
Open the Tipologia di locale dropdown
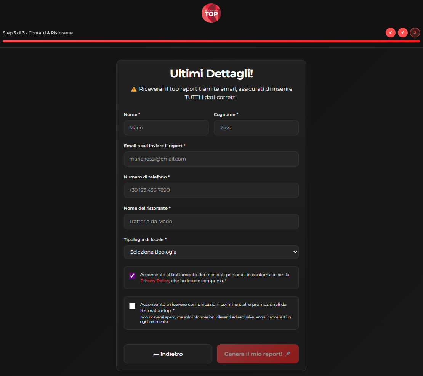pyautogui.click(x=211, y=252)
